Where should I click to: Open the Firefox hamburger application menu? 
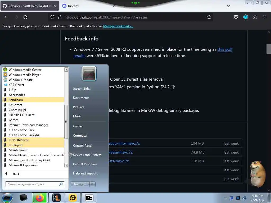click(x=265, y=17)
